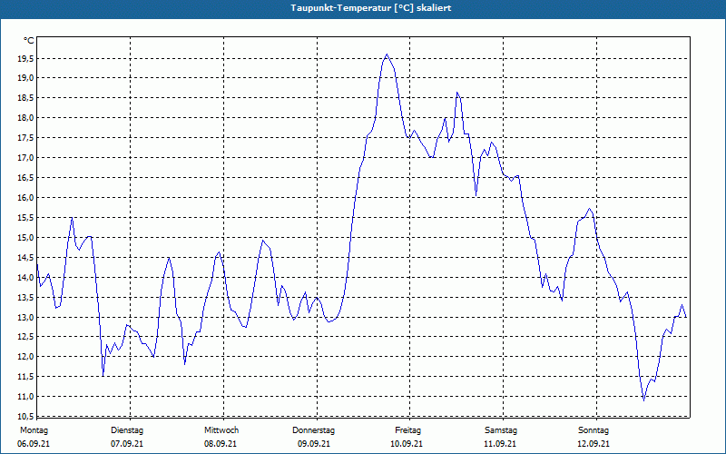
Task: Click the date 07.09.21
Action: (127, 444)
